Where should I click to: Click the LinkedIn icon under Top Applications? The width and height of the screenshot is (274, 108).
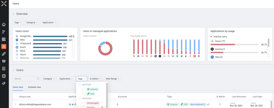[155, 56]
